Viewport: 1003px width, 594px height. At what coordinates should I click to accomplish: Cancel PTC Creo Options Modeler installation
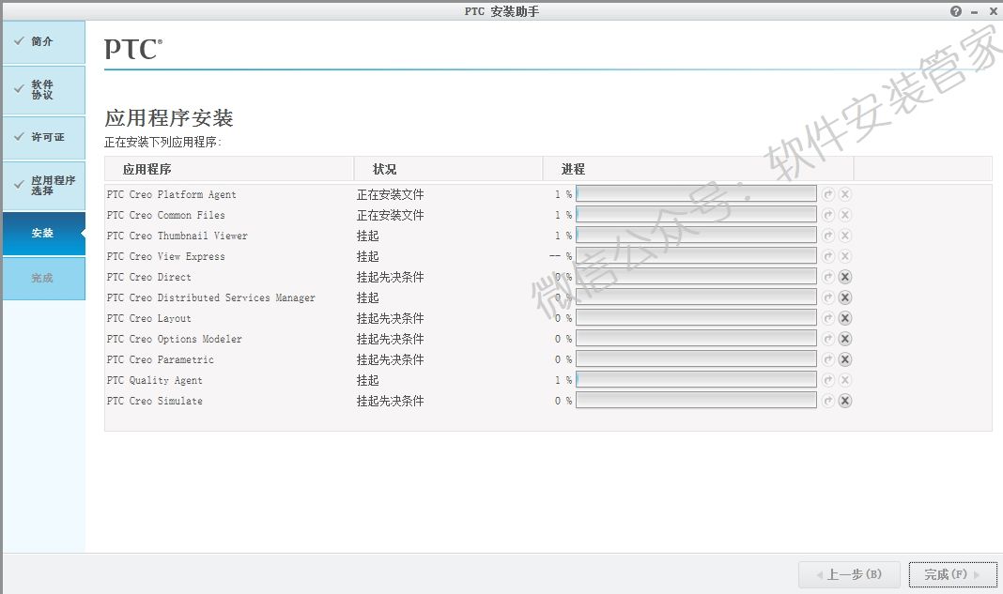(x=845, y=338)
